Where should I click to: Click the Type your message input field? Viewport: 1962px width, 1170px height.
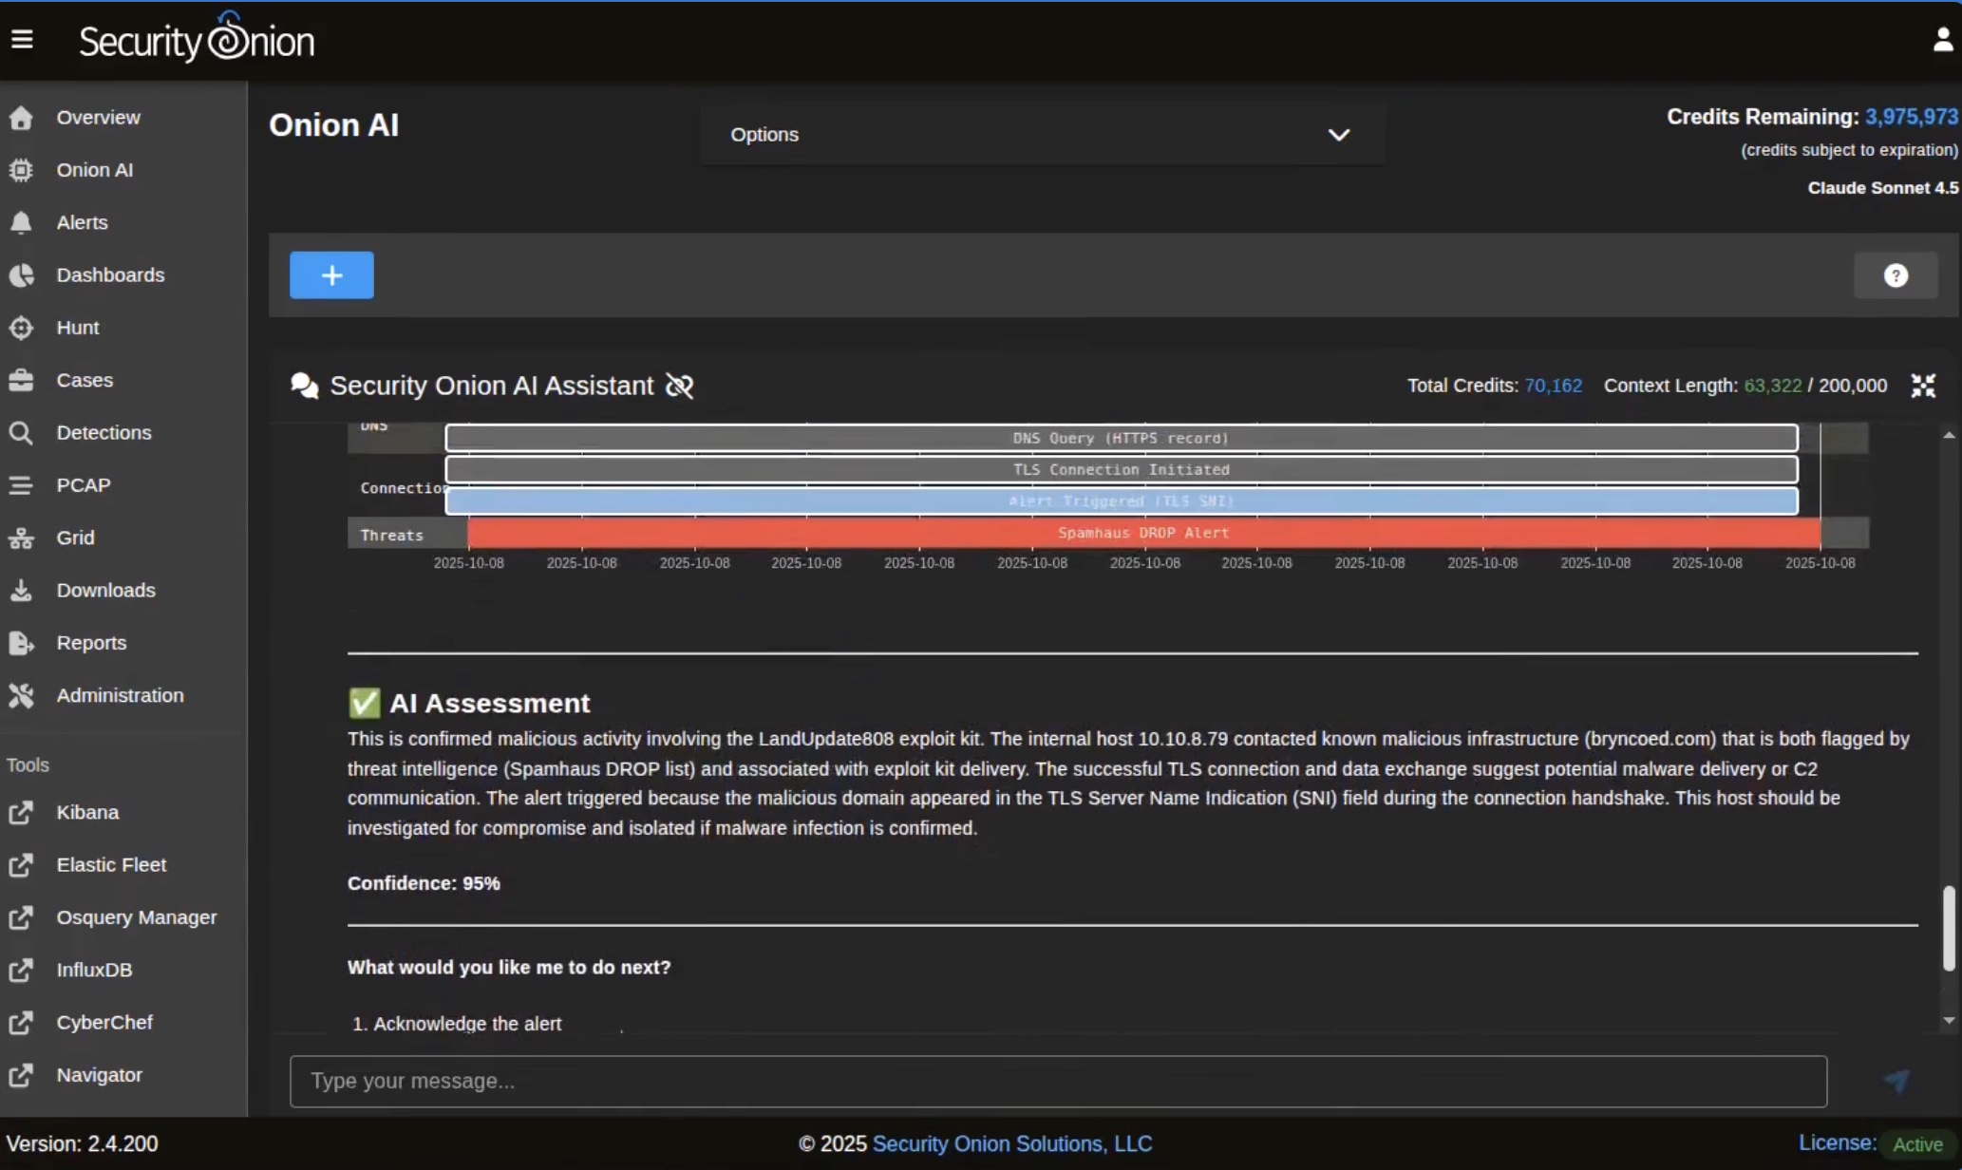pyautogui.click(x=1058, y=1081)
